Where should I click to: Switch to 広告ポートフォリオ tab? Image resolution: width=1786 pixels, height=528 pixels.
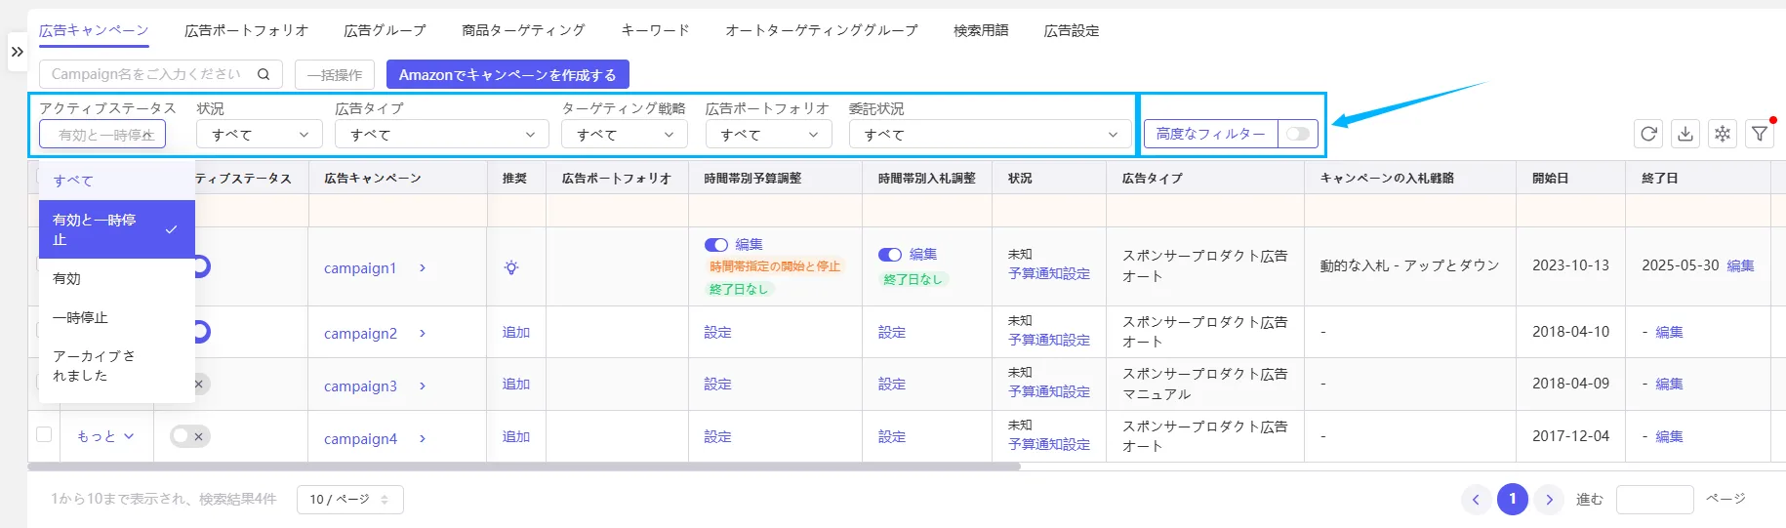point(247,30)
